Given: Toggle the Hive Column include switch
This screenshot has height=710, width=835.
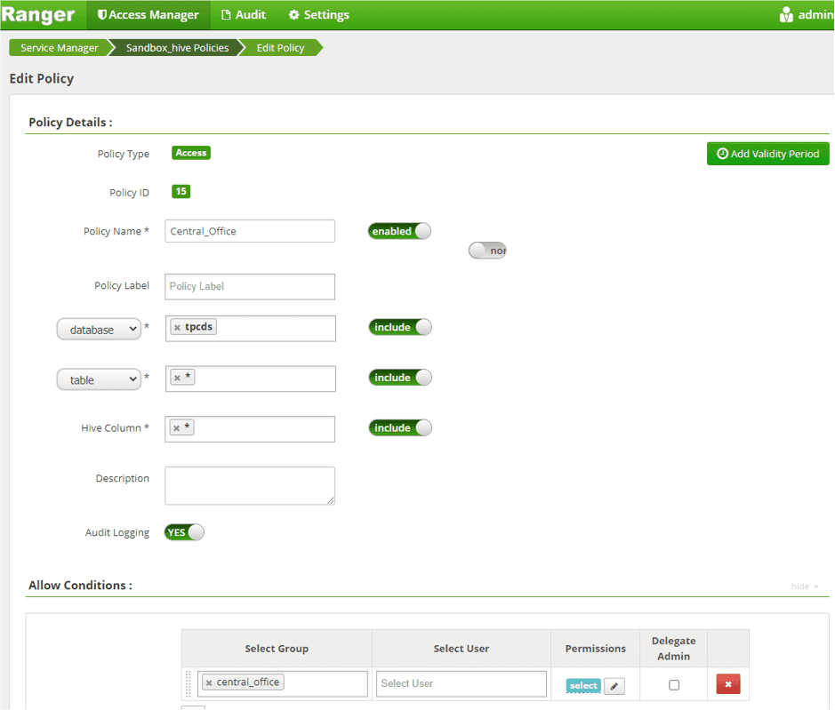Looking at the screenshot, I should point(400,427).
